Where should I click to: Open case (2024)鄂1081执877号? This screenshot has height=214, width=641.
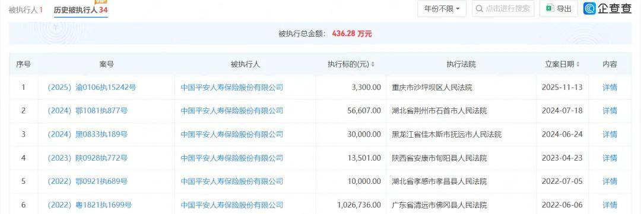point(87,111)
